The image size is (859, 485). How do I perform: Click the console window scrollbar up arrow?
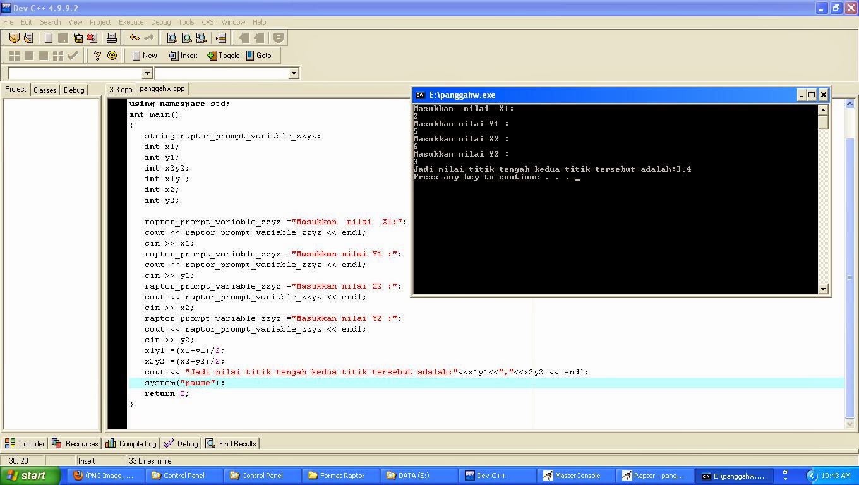click(x=823, y=110)
